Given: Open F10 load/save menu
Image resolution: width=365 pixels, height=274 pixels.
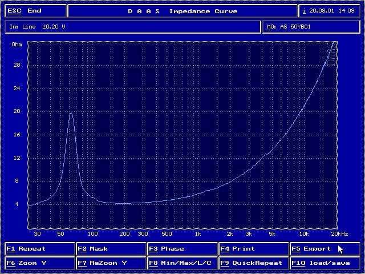Looking at the screenshot, I should coord(325,263).
